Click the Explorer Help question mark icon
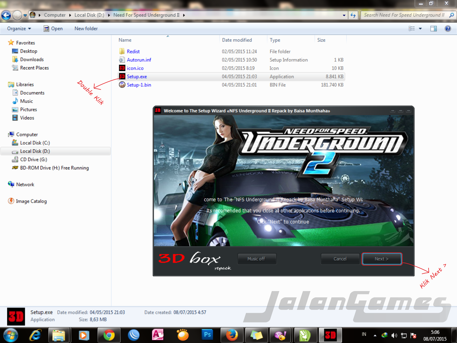Viewport: 457px width, 343px height. pyautogui.click(x=448, y=29)
